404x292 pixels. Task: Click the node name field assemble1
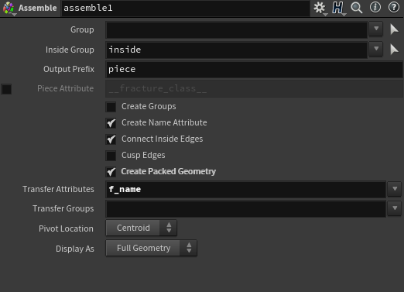pos(186,8)
